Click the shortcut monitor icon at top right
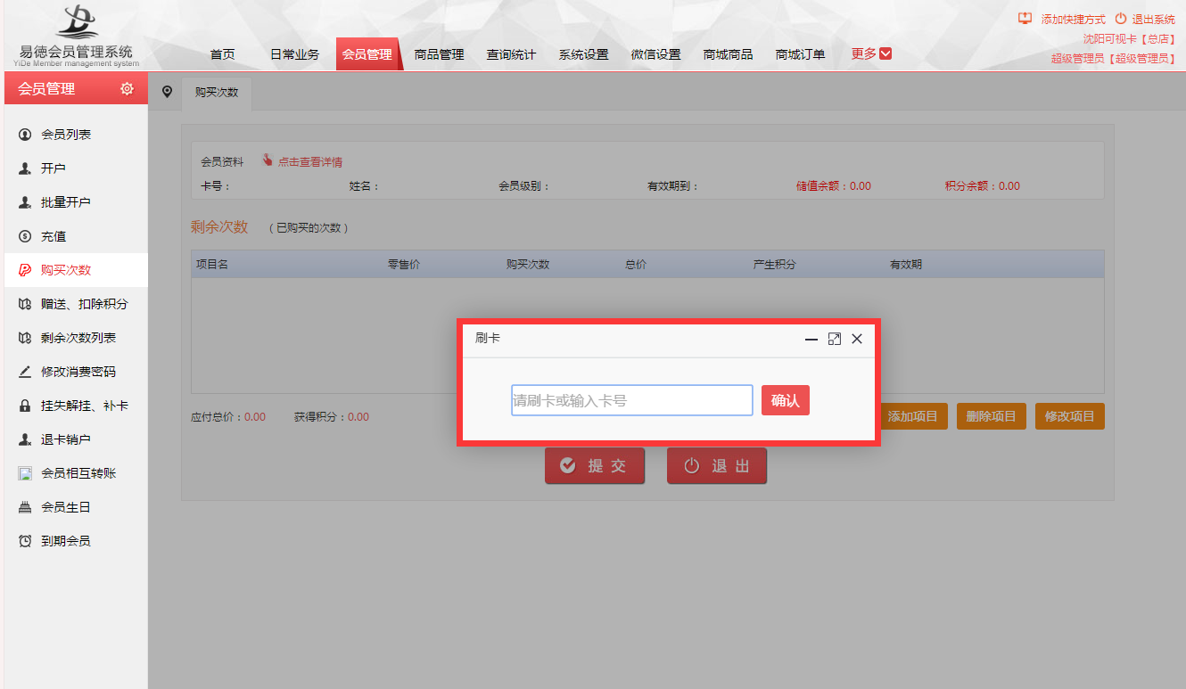Screen dimensions: 1186x689 click(1025, 18)
